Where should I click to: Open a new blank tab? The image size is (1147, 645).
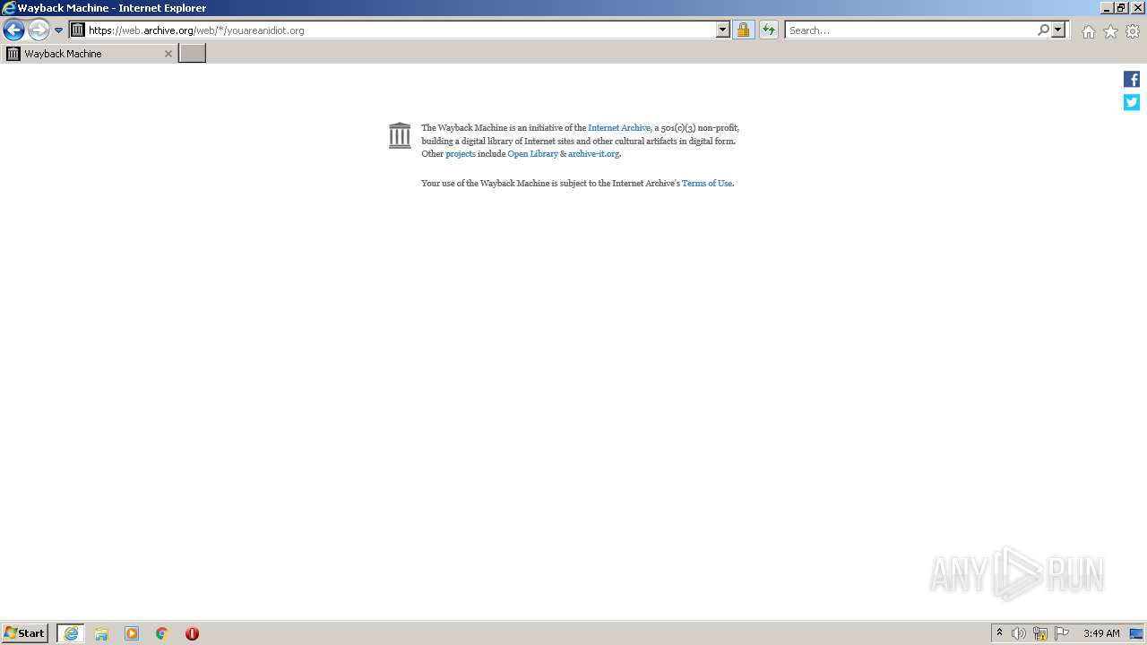[193, 54]
